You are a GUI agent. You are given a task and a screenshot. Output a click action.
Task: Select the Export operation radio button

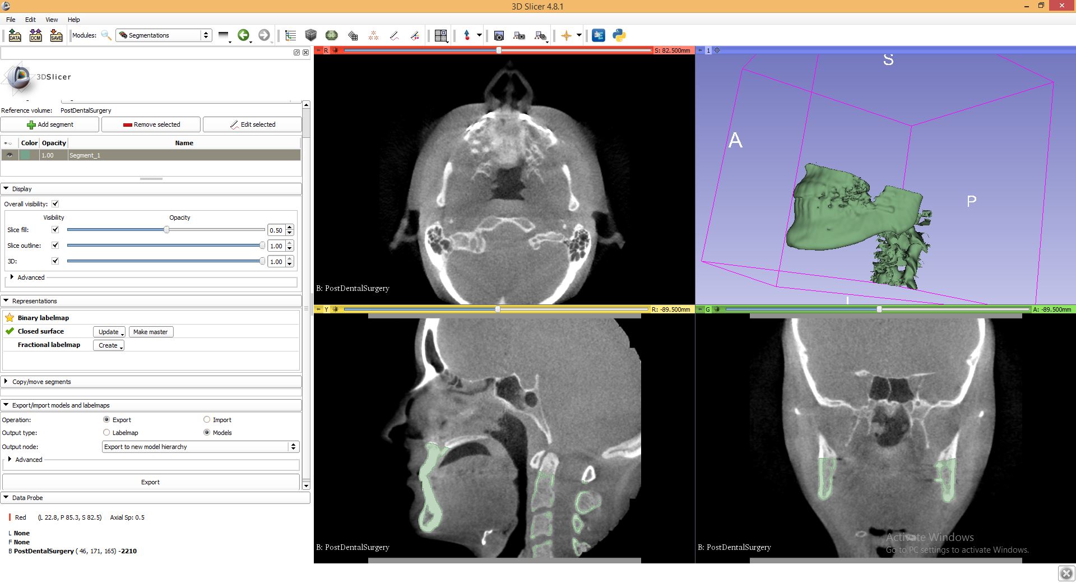tap(106, 420)
